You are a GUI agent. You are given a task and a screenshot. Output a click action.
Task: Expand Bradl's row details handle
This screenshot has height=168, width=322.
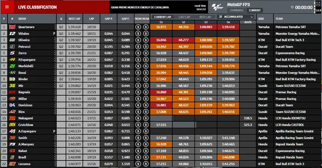(55, 157)
